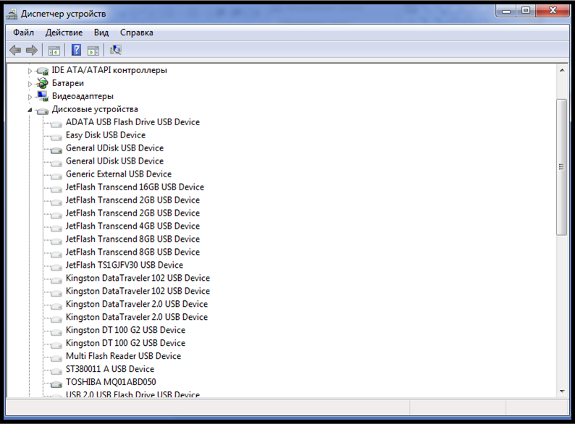Click the Generic External USB drive icon

(56, 176)
